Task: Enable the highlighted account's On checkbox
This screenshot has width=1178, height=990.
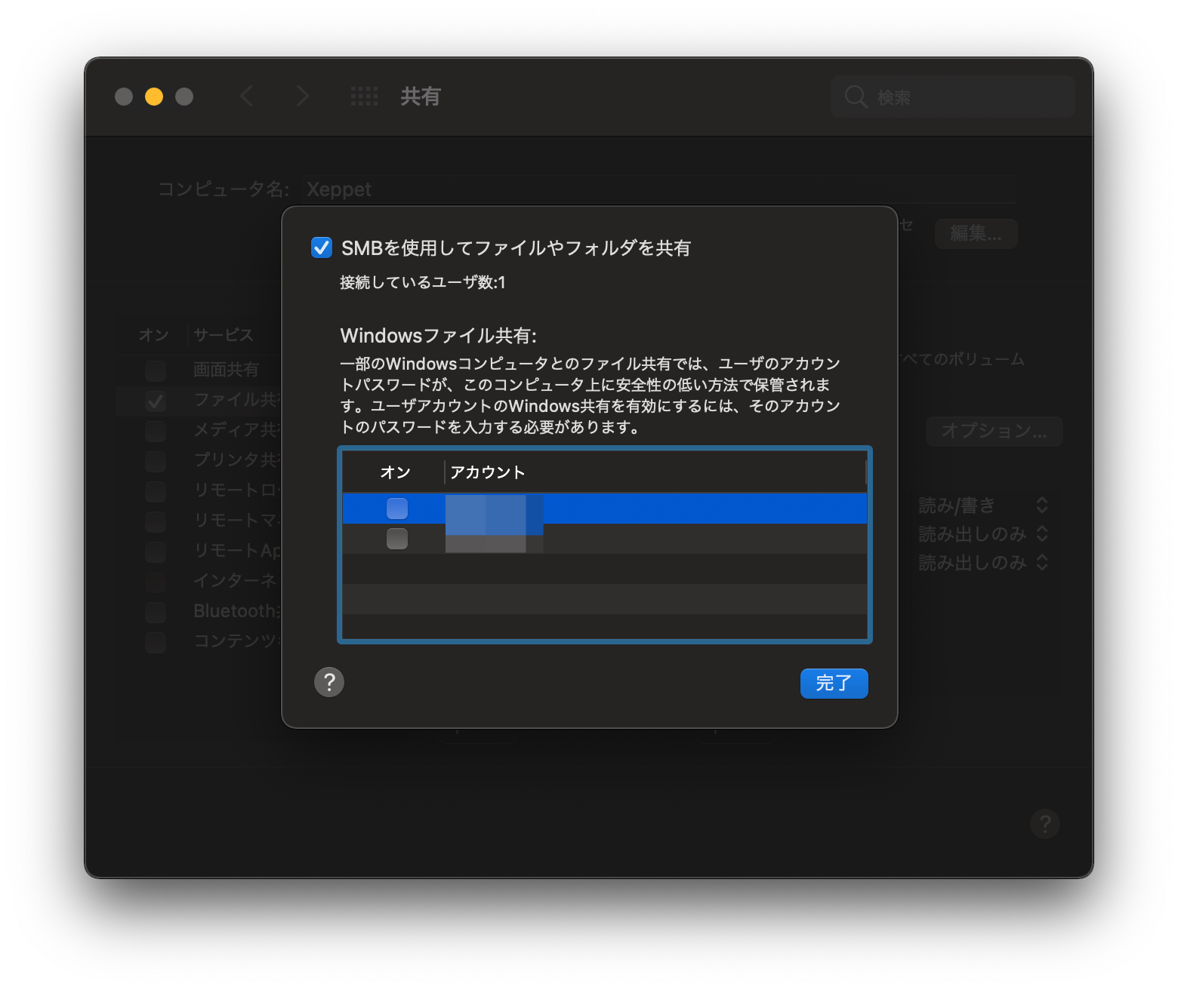Action: tap(397, 509)
